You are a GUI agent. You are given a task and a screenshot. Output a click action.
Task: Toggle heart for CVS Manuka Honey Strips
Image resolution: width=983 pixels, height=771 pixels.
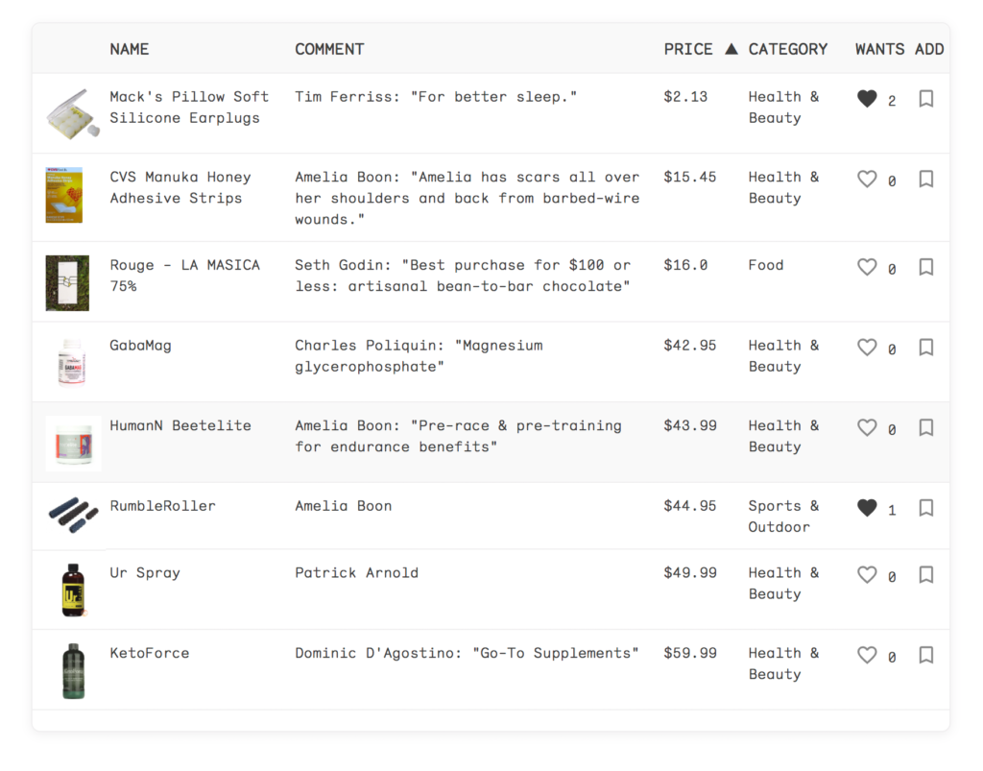[867, 179]
